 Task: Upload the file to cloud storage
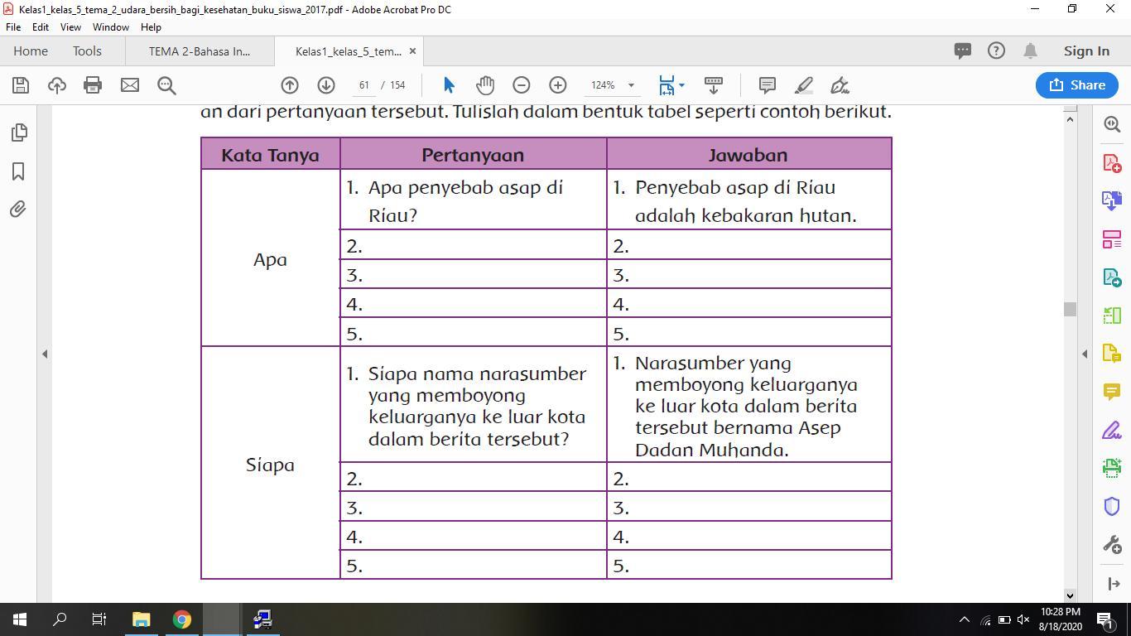click(57, 85)
